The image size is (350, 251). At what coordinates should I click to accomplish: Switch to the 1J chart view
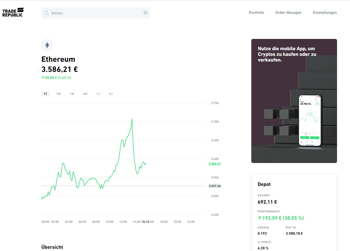[x=98, y=94]
